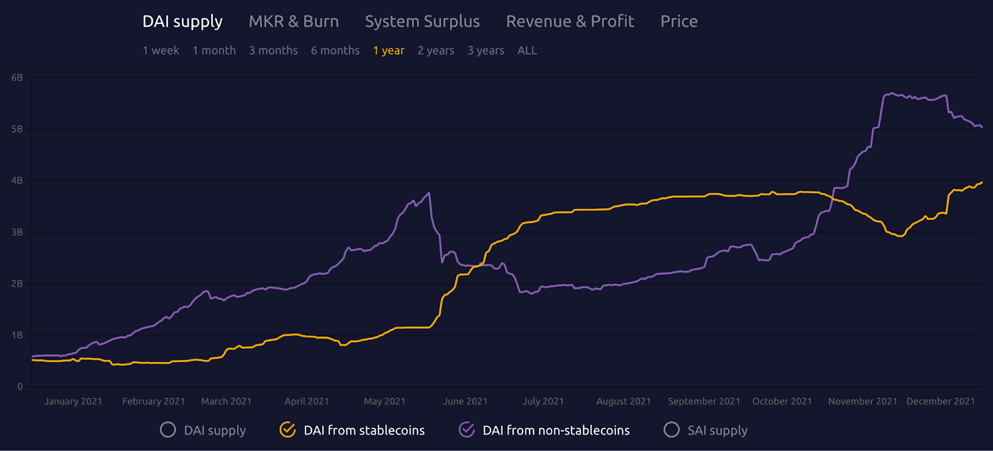993x451 pixels.
Task: Click the 5B y-axis label
Action: pos(17,129)
